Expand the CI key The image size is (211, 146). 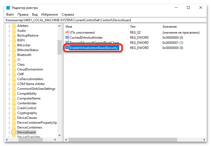click(9, 60)
